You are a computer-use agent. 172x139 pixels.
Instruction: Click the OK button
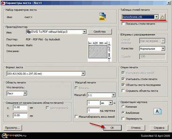pos(112,128)
